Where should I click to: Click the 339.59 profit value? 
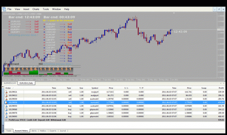point(221,92)
